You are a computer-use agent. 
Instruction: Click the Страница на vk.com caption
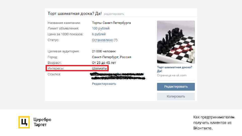(x=172, y=75)
